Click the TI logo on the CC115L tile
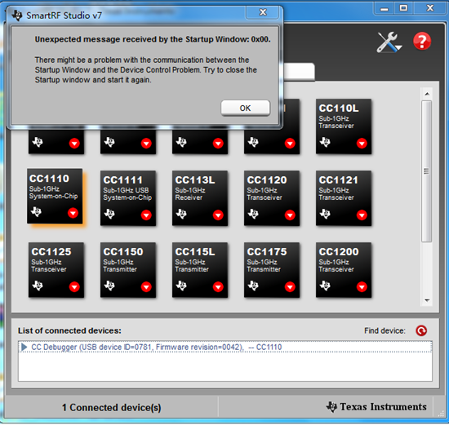The width and height of the screenshot is (449, 425). pyautogui.click(x=181, y=286)
